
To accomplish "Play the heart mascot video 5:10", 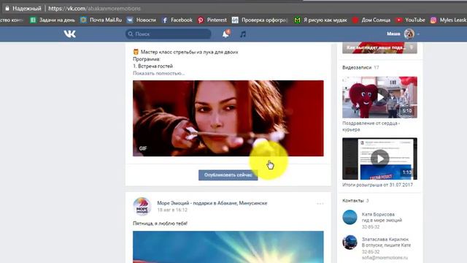I will pos(379,97).
